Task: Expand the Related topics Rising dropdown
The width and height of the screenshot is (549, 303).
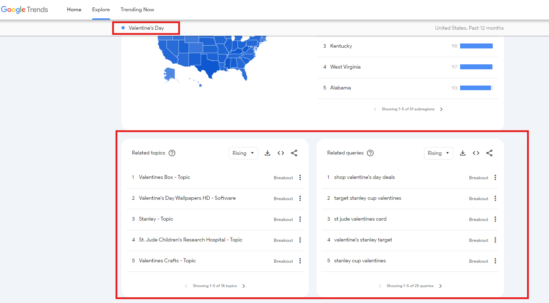Action: (x=243, y=153)
